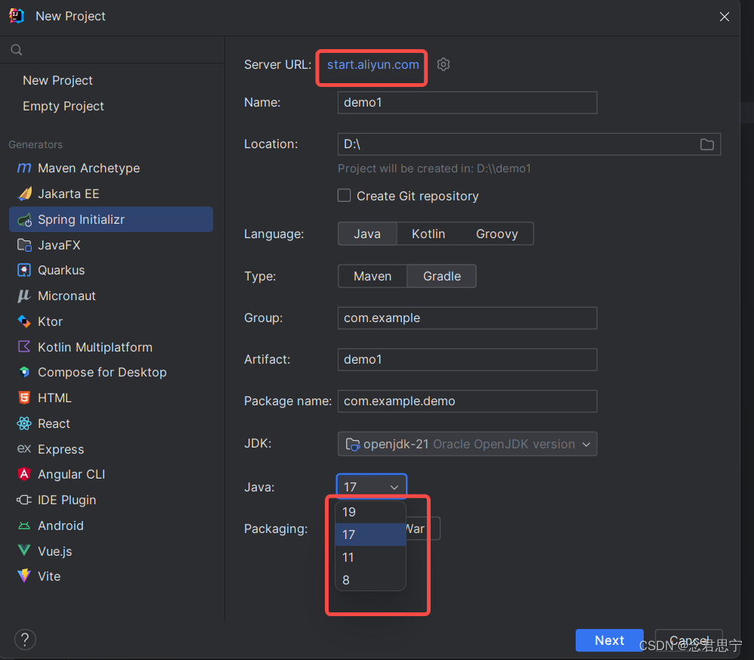The image size is (754, 660).
Task: Close the New Project dialog
Action: point(725,17)
